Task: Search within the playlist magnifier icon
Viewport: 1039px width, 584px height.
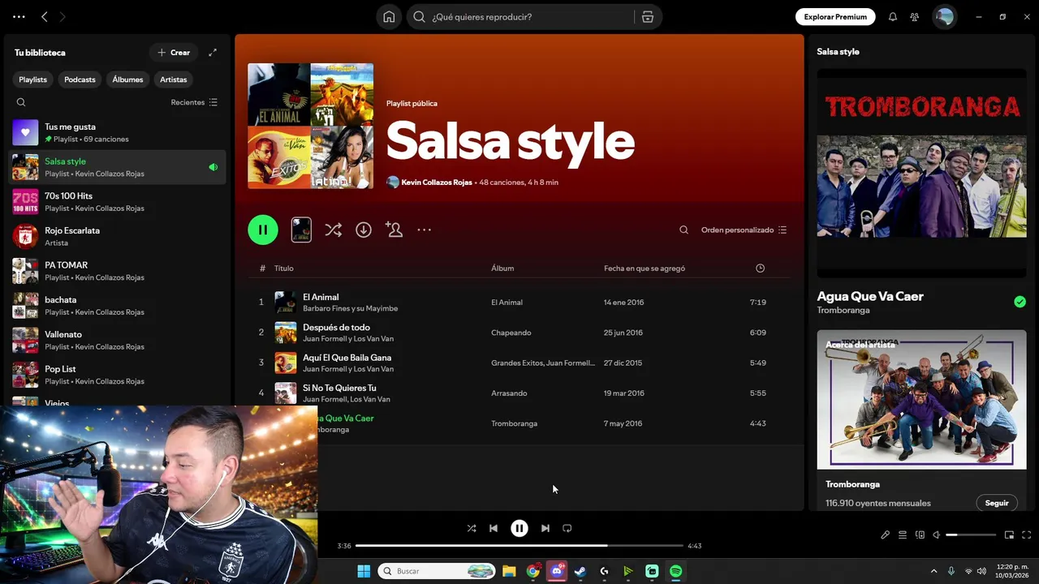Action: pyautogui.click(x=683, y=230)
